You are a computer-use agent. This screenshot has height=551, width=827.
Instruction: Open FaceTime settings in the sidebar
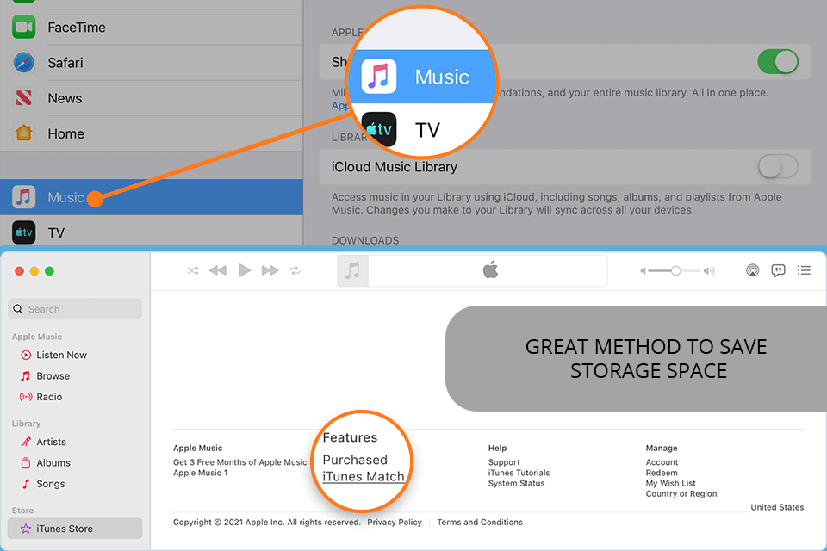click(x=152, y=28)
